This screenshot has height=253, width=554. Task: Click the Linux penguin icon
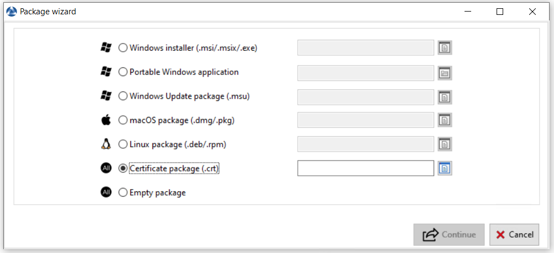click(106, 144)
